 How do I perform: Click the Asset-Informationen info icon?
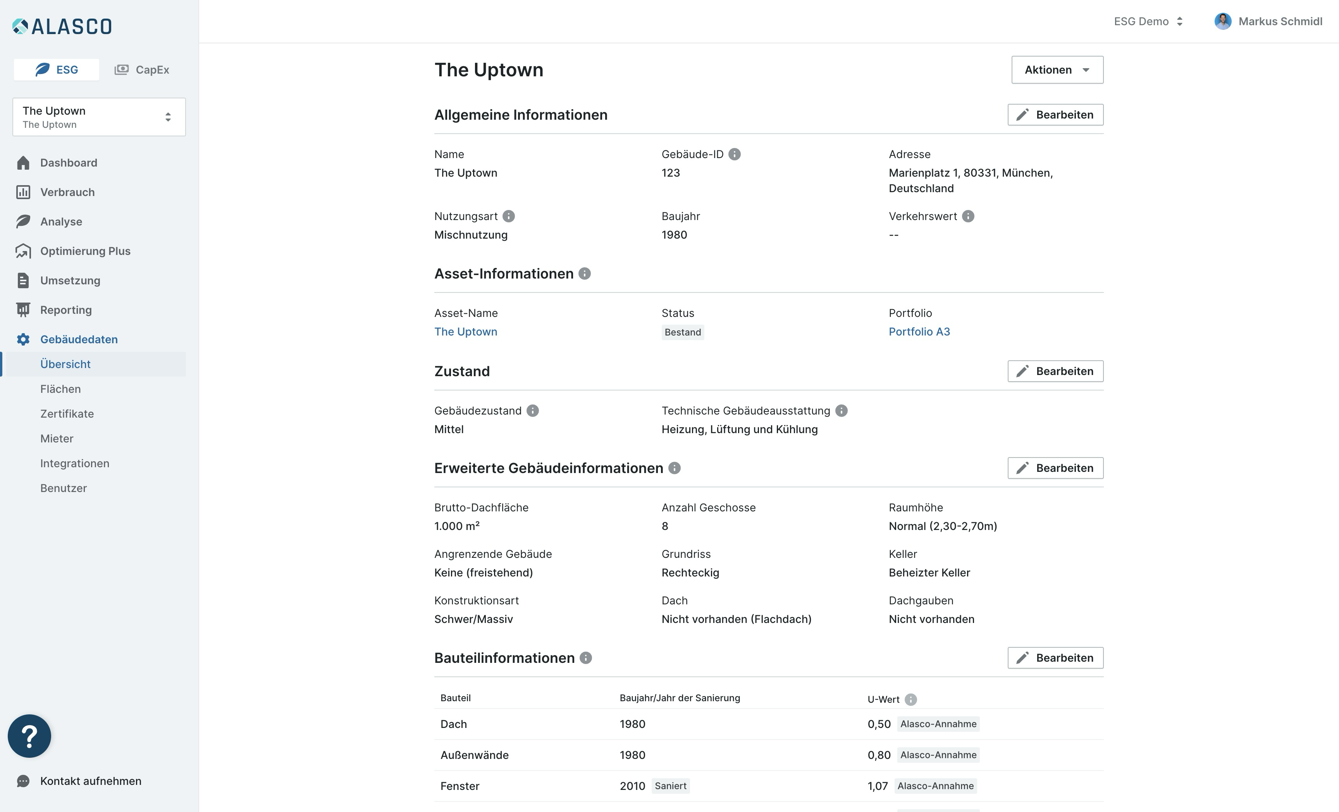(585, 274)
